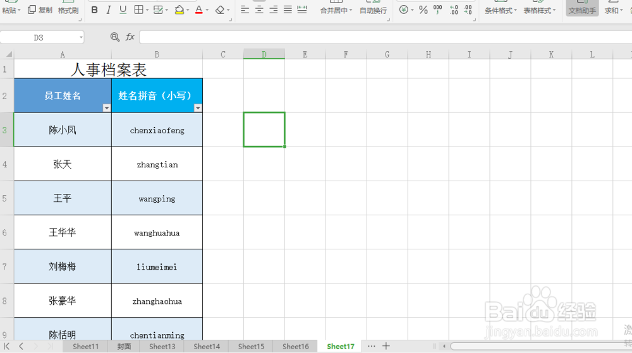Image resolution: width=632 pixels, height=353 pixels.
Task: Switch to Sheet16 tab
Action: pos(295,347)
